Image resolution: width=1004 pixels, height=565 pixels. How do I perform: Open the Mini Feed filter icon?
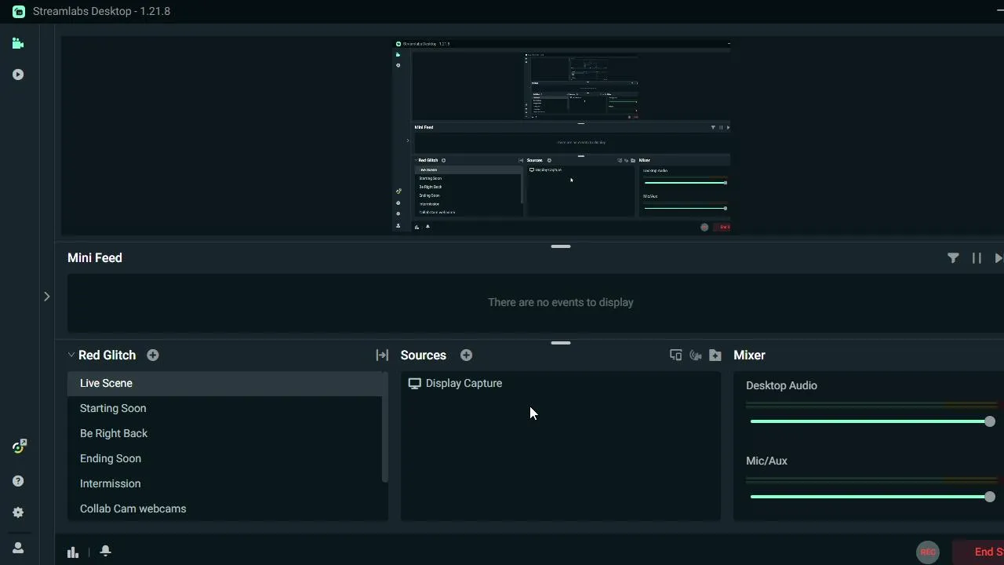pos(953,258)
